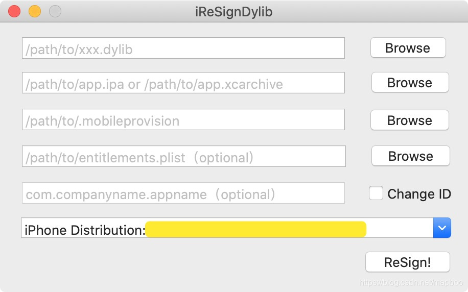468x292 pixels.
Task: Expand the certificate list with blue chevron
Action: click(x=442, y=228)
